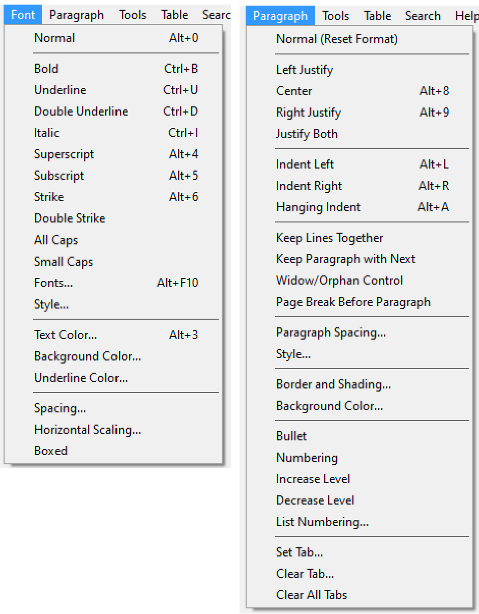Select Bold in the Font menu
Image resolution: width=479 pixels, height=614 pixels.
(46, 69)
